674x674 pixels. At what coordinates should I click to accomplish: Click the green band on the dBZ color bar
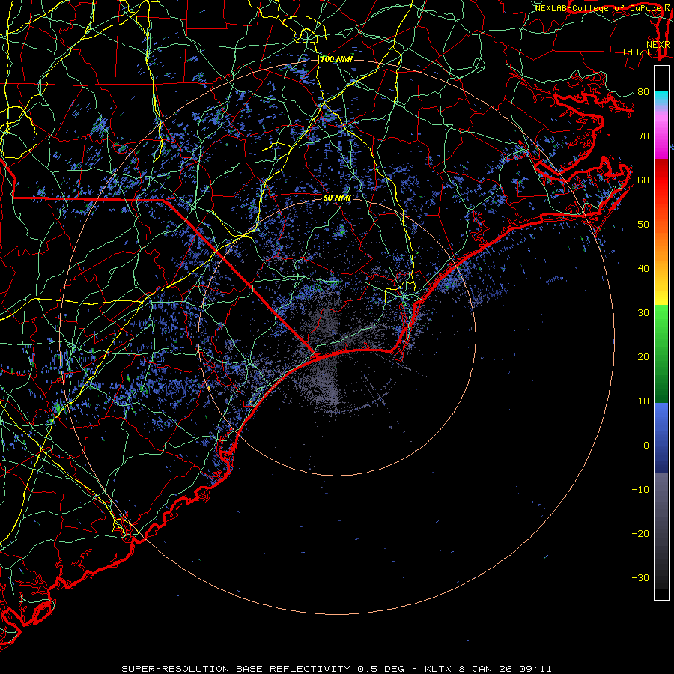tap(661, 353)
